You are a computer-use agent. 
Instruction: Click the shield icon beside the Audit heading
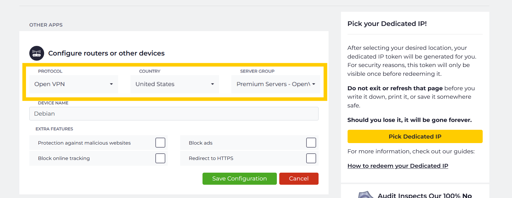[x=366, y=195]
